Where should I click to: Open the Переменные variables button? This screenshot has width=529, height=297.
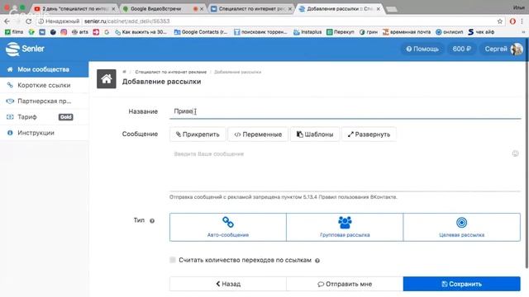258,134
